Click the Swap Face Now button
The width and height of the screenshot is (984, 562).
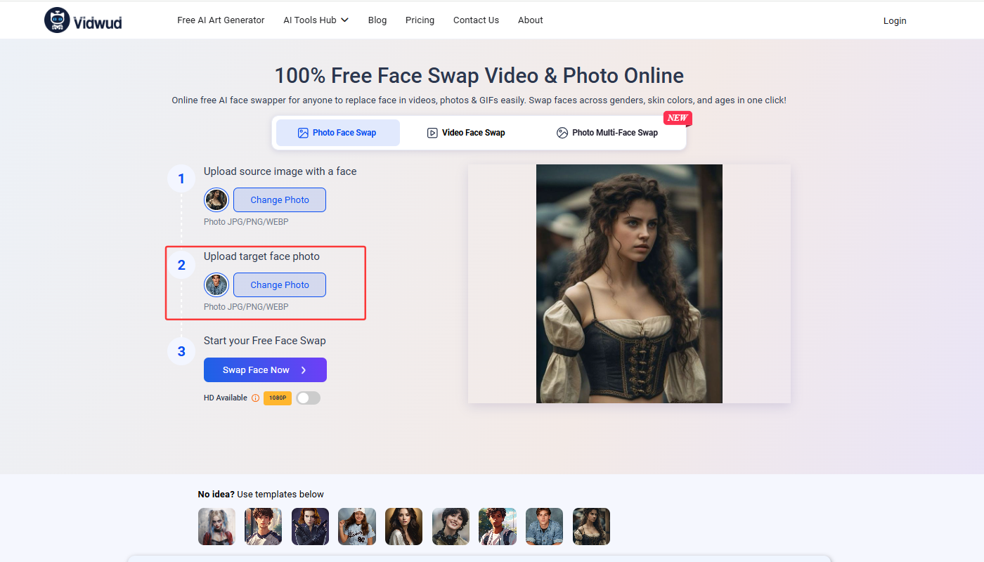tap(265, 370)
